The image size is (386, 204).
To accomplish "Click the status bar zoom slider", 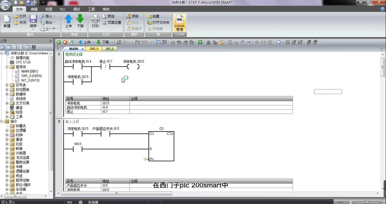I will [x=367, y=202].
